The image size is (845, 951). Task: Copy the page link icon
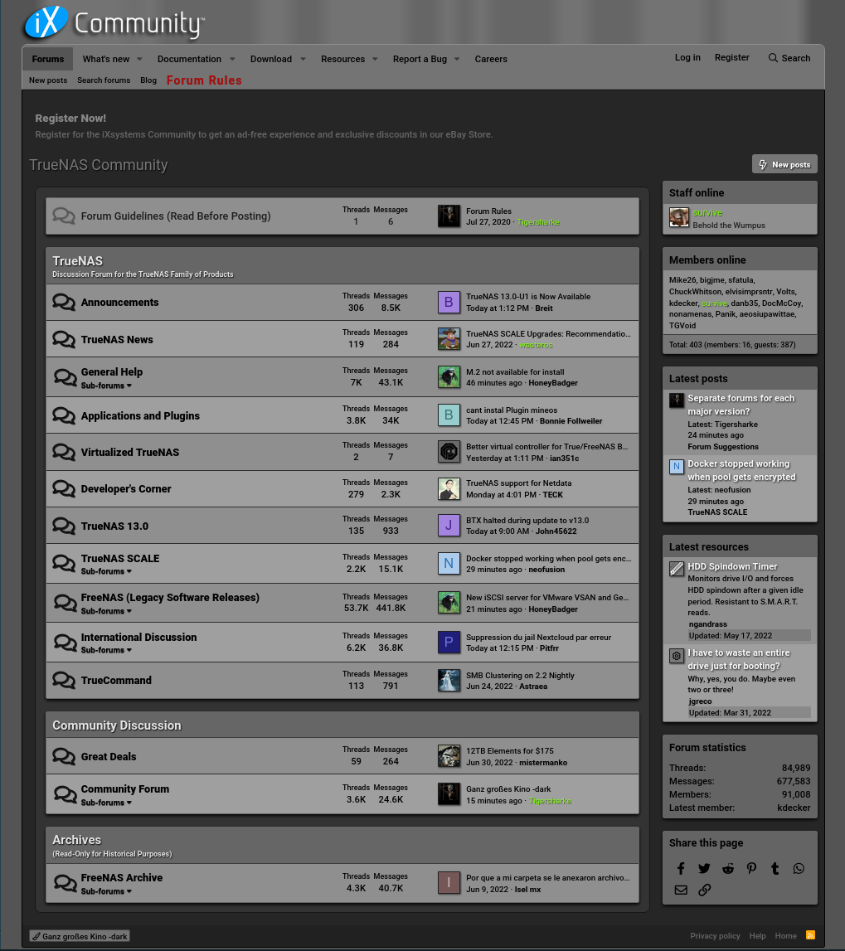coord(704,890)
